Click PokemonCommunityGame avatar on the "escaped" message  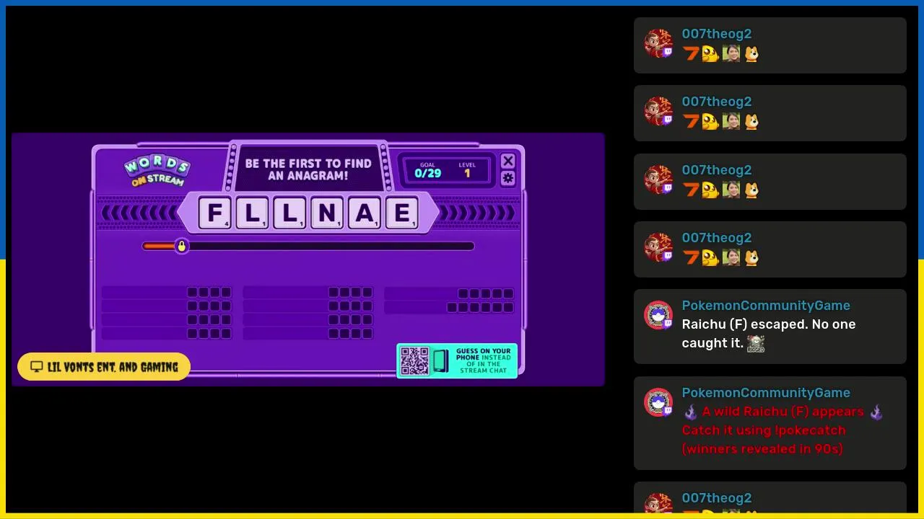click(x=658, y=315)
